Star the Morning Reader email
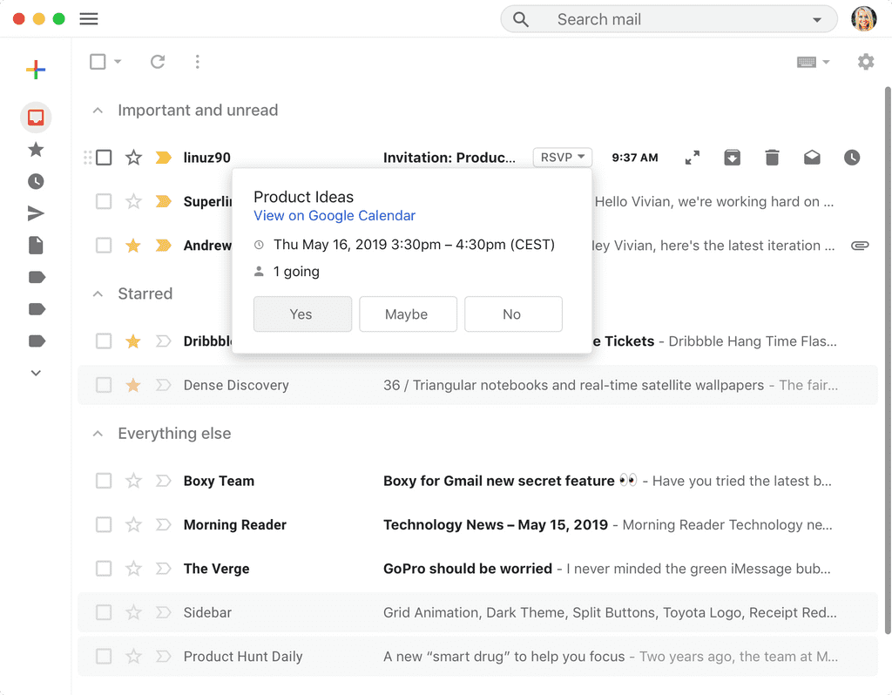 (x=133, y=524)
